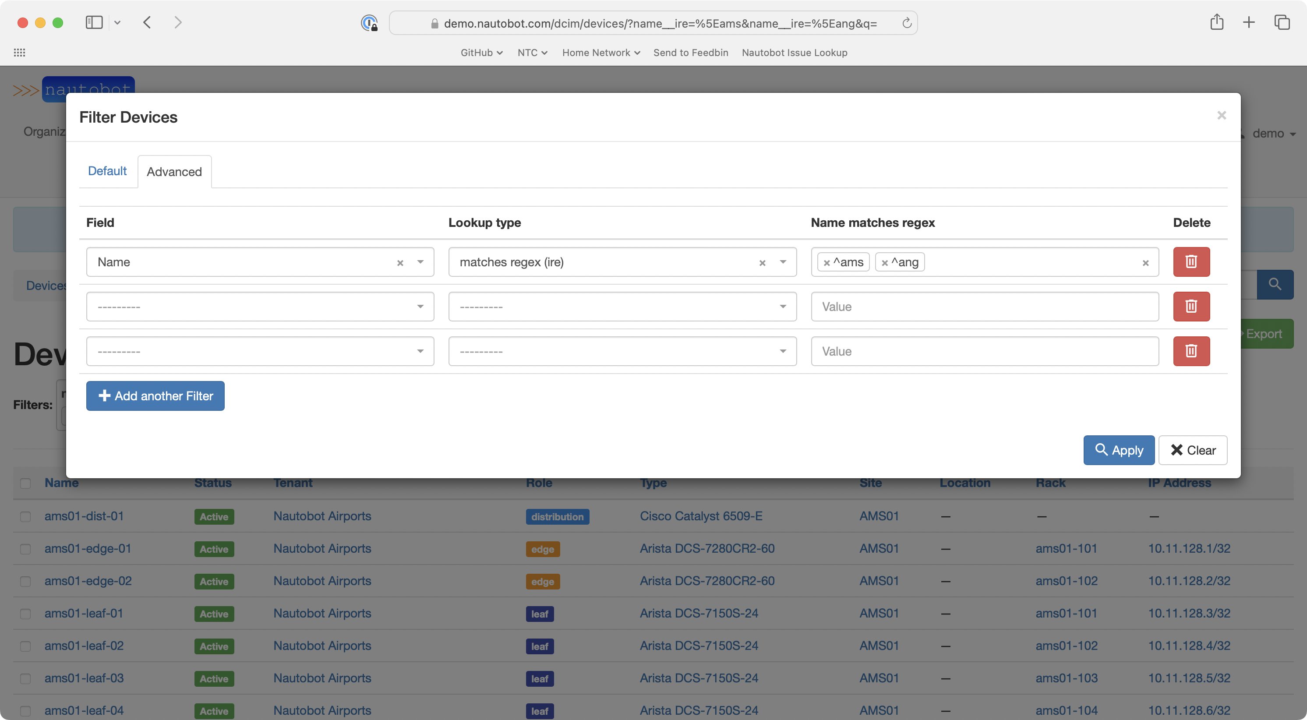Remove the ^ams regex value tag
1307x720 pixels.
coord(827,263)
